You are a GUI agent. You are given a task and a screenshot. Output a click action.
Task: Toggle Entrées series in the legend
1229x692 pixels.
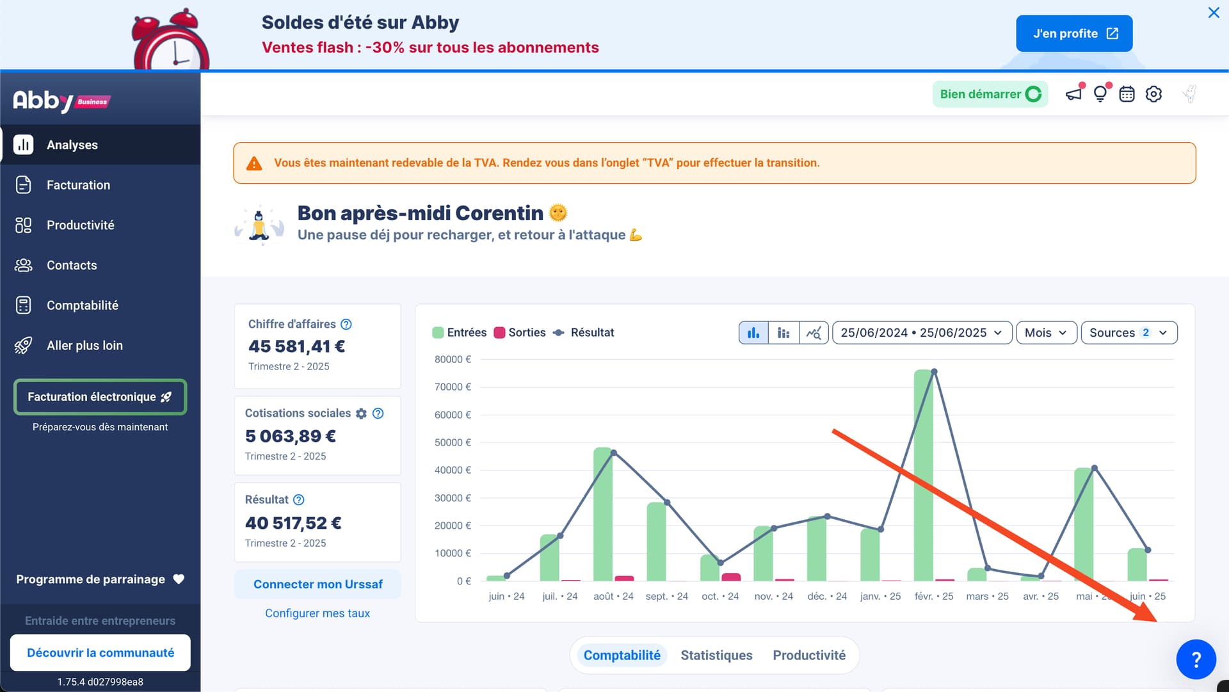point(460,333)
